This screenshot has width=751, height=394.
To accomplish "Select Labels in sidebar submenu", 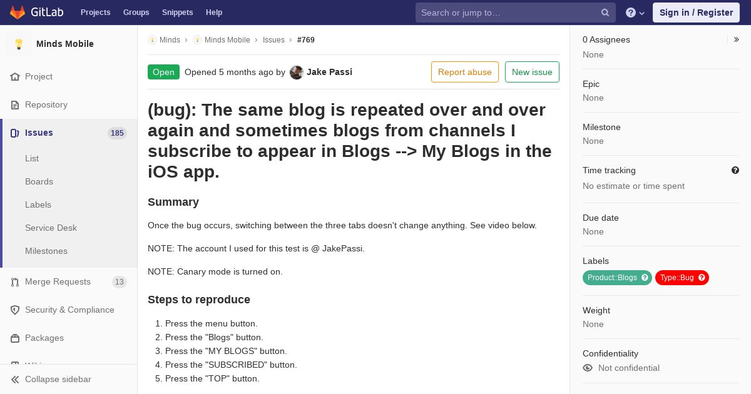I will click(x=38, y=205).
